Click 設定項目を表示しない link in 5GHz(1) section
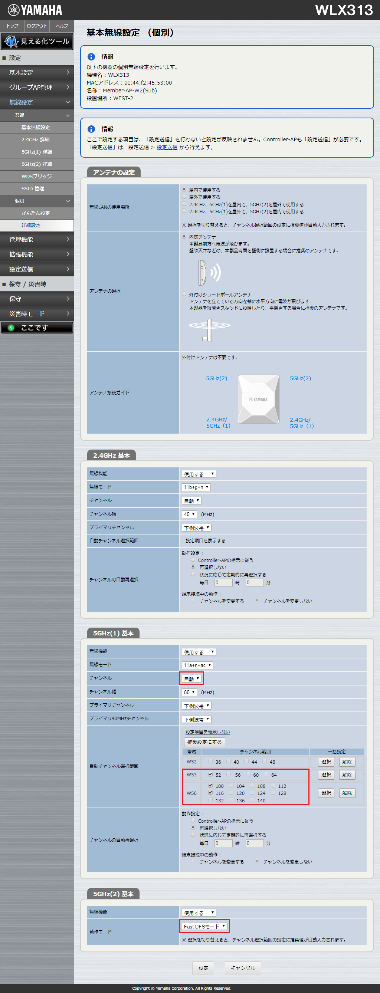Image resolution: width=380 pixels, height=993 pixels. pos(207,732)
